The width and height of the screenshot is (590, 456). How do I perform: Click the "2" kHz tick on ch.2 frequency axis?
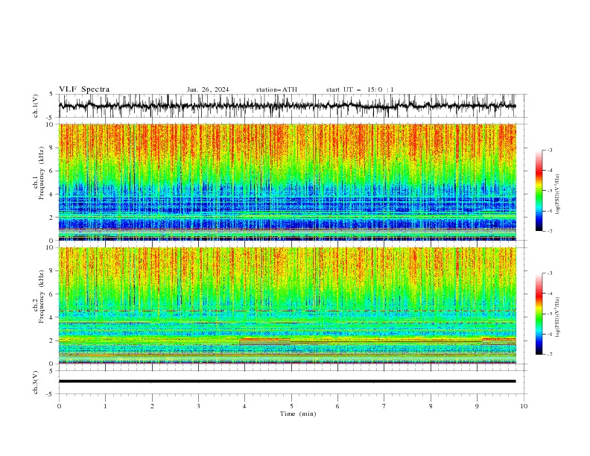[52, 341]
